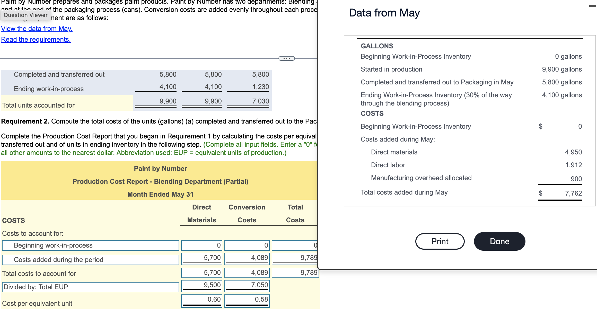Click the Question Viewer label
This screenshot has height=315, width=597.
pyautogui.click(x=25, y=15)
